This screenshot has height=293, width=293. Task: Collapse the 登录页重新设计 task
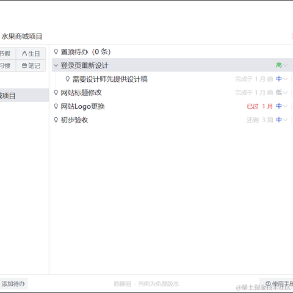(56, 65)
